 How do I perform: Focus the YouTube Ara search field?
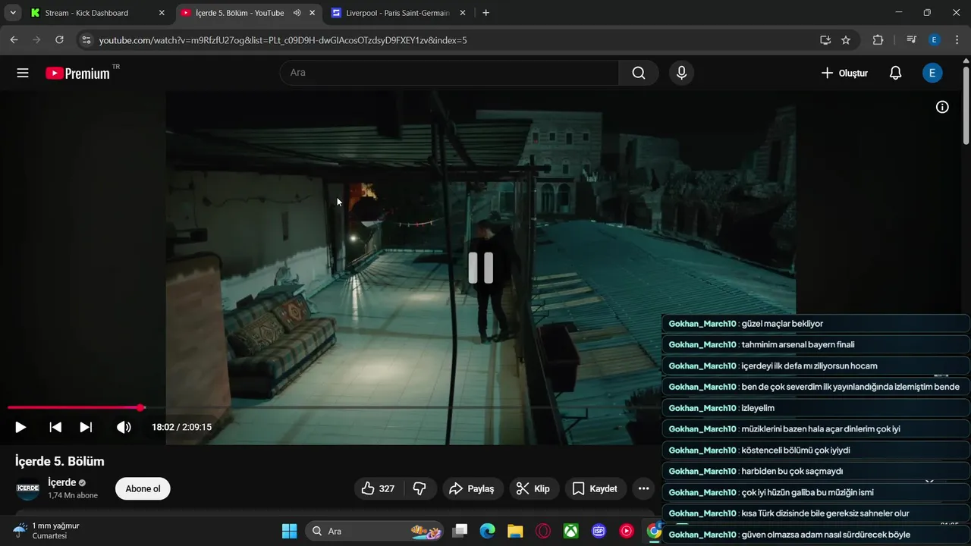[x=449, y=73]
